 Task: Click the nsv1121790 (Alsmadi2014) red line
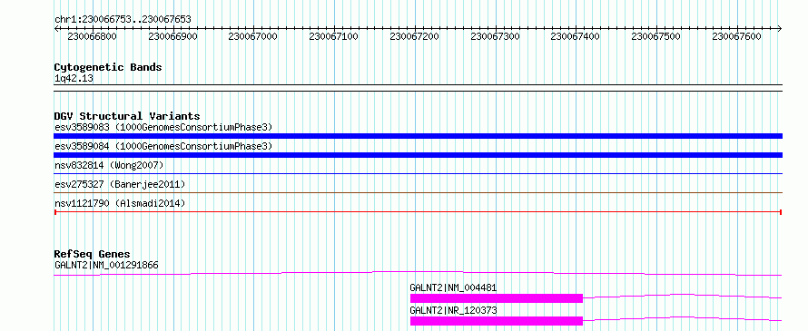click(x=418, y=211)
